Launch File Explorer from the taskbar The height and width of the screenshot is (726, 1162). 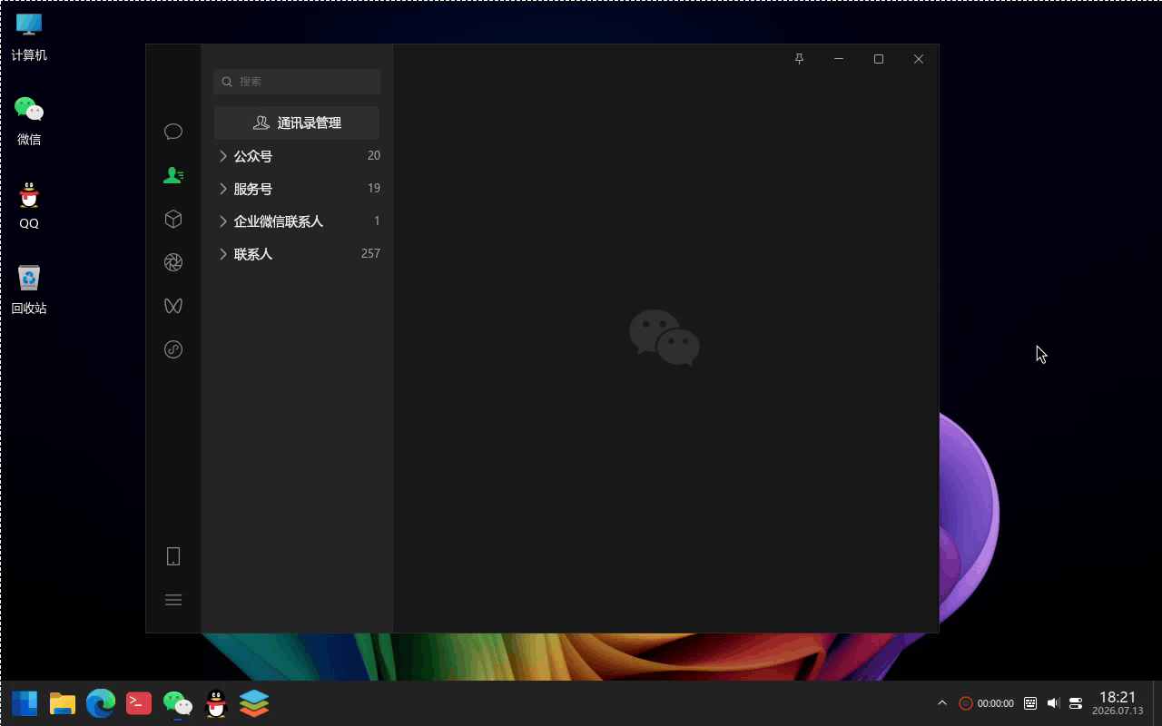[63, 703]
